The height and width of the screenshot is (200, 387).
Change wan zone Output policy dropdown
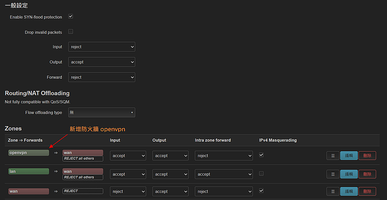[171, 192]
